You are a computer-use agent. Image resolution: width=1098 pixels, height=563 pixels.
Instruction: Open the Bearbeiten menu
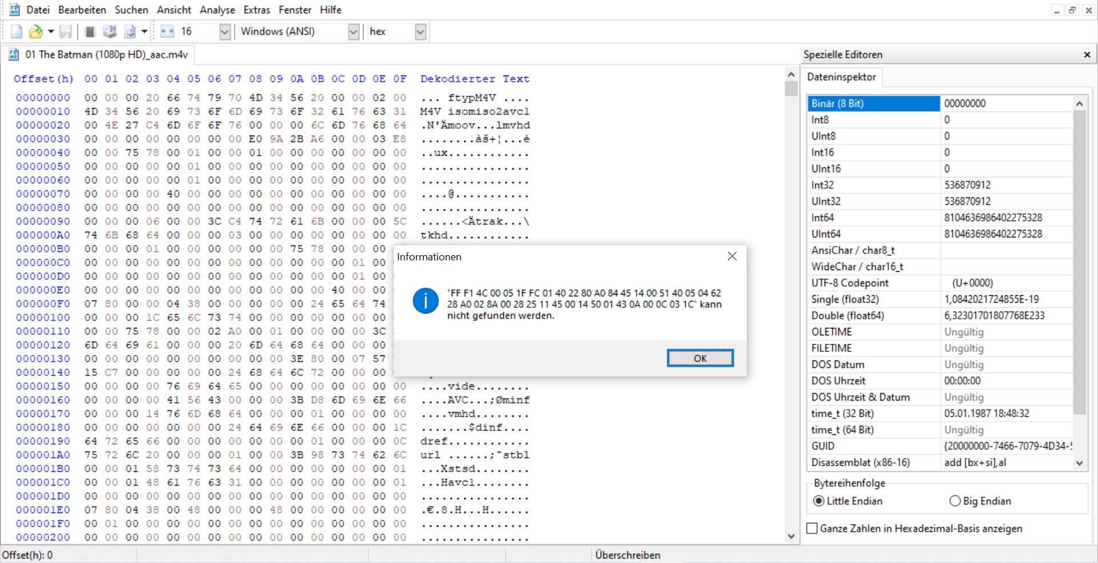(82, 10)
